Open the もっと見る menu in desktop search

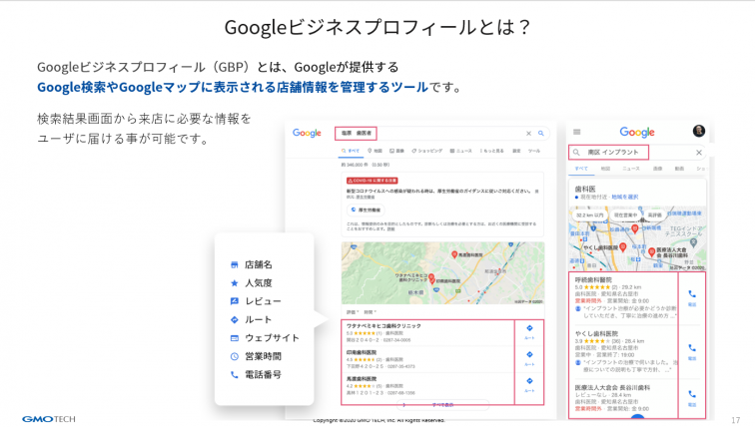[x=493, y=150]
